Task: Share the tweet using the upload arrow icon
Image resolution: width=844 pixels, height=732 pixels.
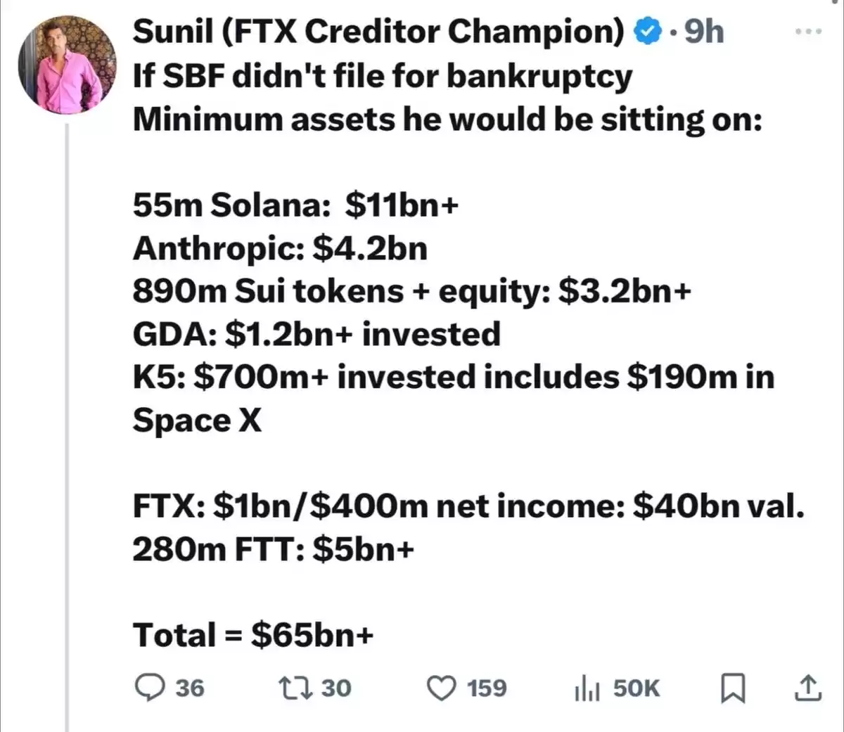Action: (x=808, y=688)
